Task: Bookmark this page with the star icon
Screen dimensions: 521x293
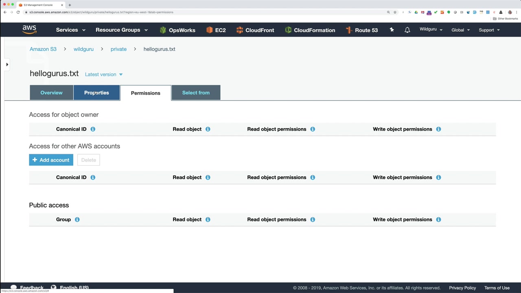Action: [395, 12]
